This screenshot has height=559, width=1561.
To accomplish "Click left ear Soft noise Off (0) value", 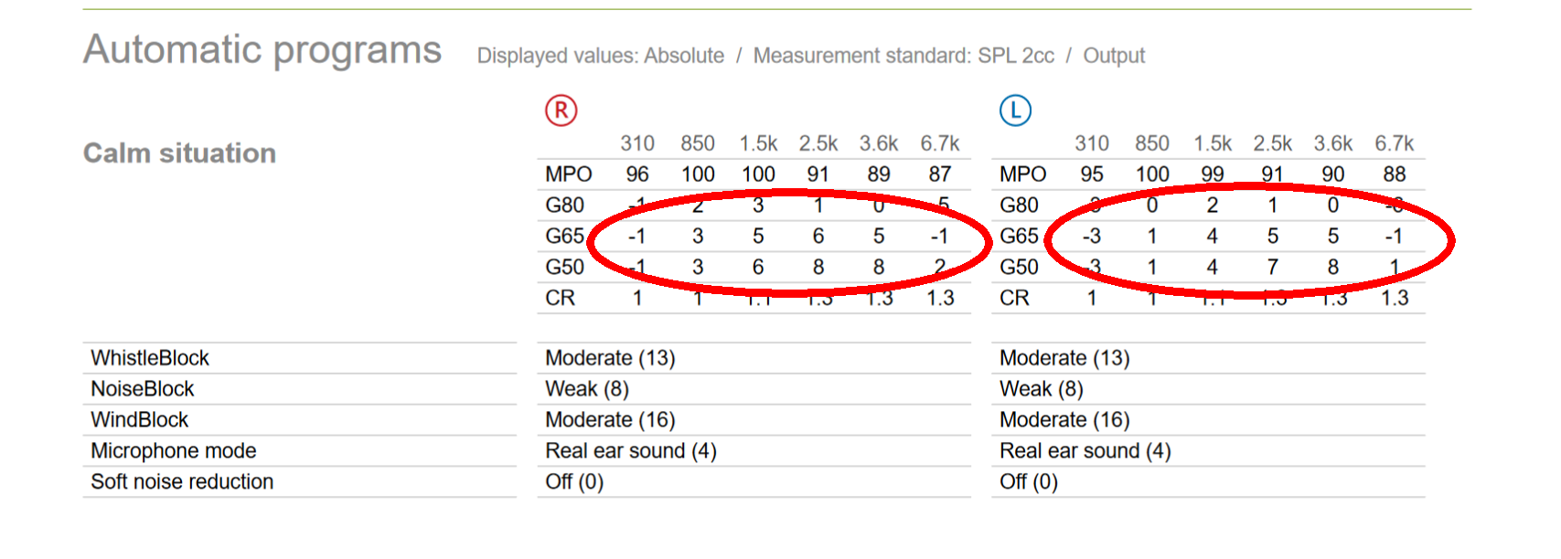I will point(1029,482).
